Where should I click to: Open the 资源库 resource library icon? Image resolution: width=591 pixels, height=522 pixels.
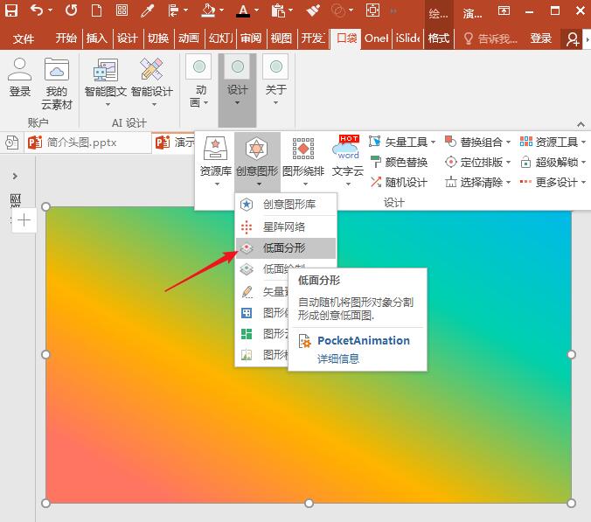pos(216,159)
